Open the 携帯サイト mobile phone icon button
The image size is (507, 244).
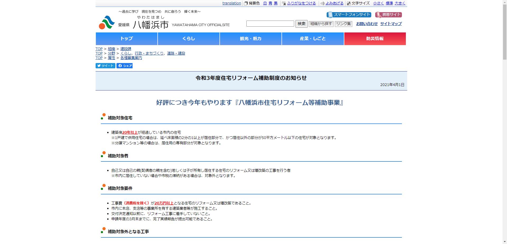379,15
